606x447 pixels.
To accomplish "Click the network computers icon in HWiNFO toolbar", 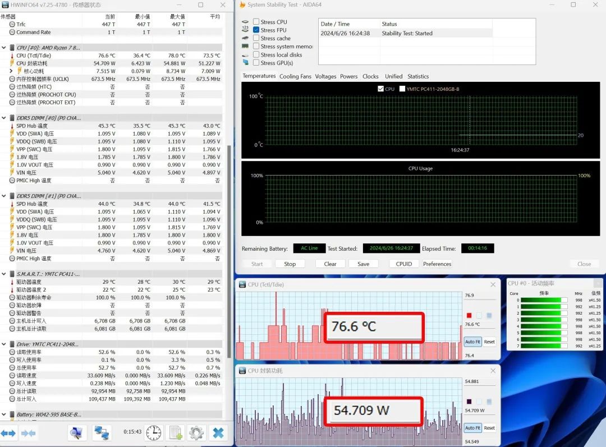I will [x=102, y=433].
